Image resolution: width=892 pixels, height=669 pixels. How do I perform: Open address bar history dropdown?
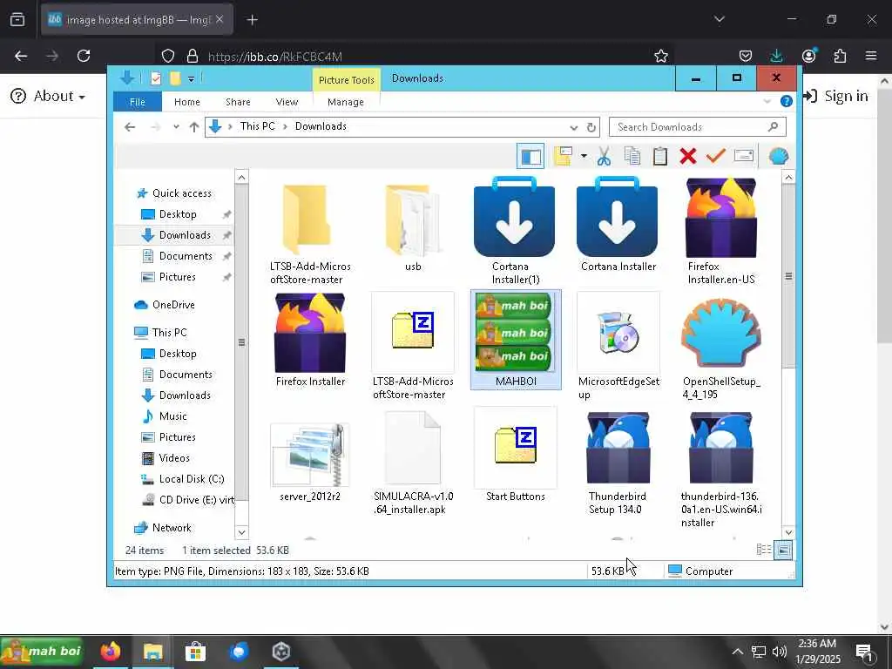click(573, 127)
